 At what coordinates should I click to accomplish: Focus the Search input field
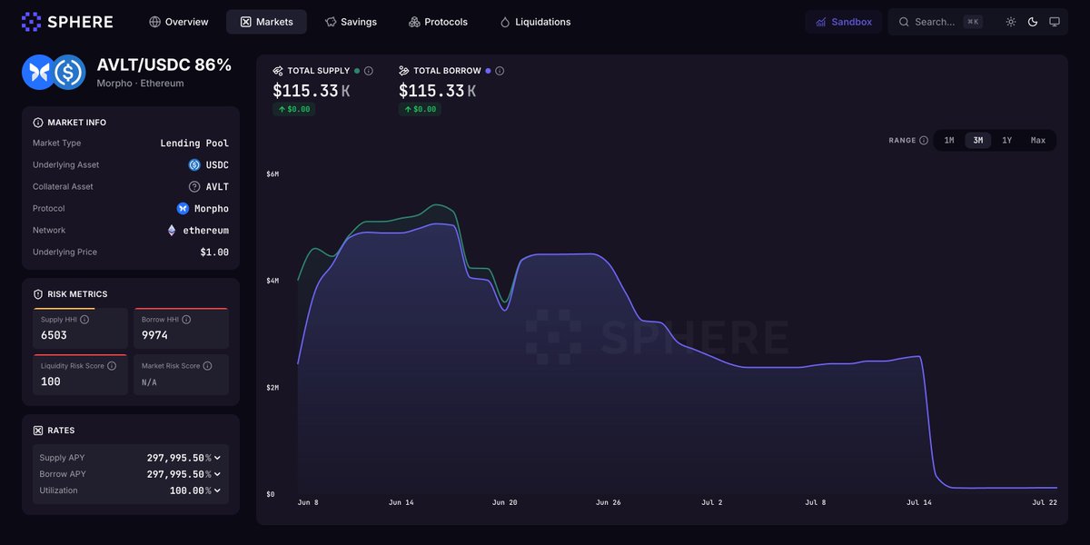point(939,22)
